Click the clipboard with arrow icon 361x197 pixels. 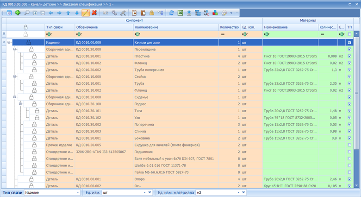click(x=134, y=13)
